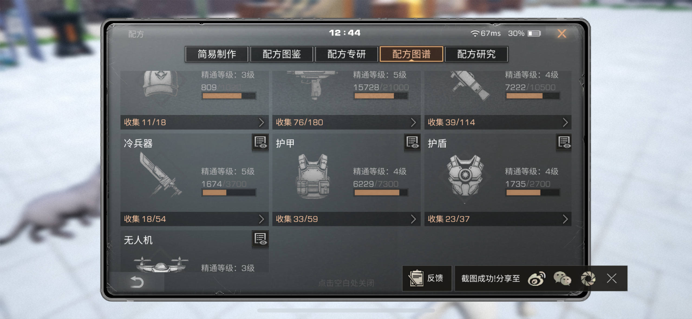692x319 pixels.
Task: Open the knife icon in 冷兵器 card
Action: click(160, 175)
